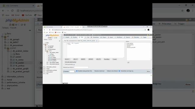Expand the tb_dokter table node
This screenshot has height=109, width=195.
(49, 58)
